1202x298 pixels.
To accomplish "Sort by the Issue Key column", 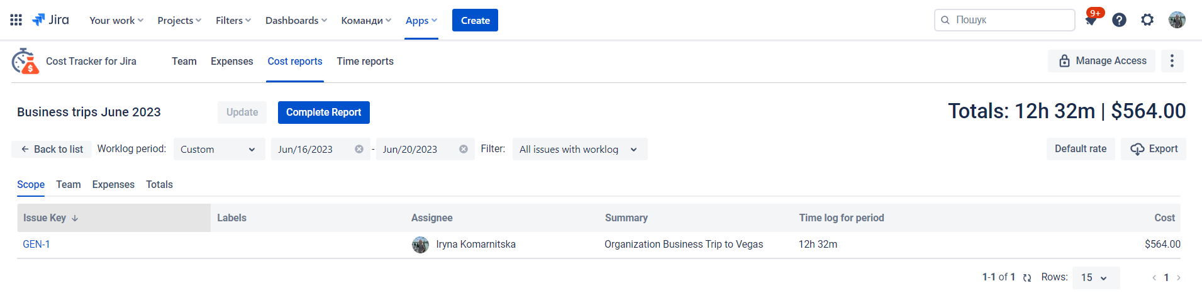I will (x=114, y=218).
